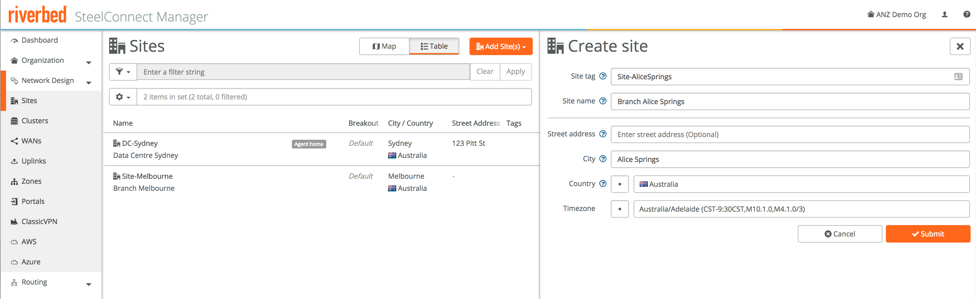Screen dimensions: 976x299
Task: Open the Add Site(s) dropdown button
Action: pos(500,46)
